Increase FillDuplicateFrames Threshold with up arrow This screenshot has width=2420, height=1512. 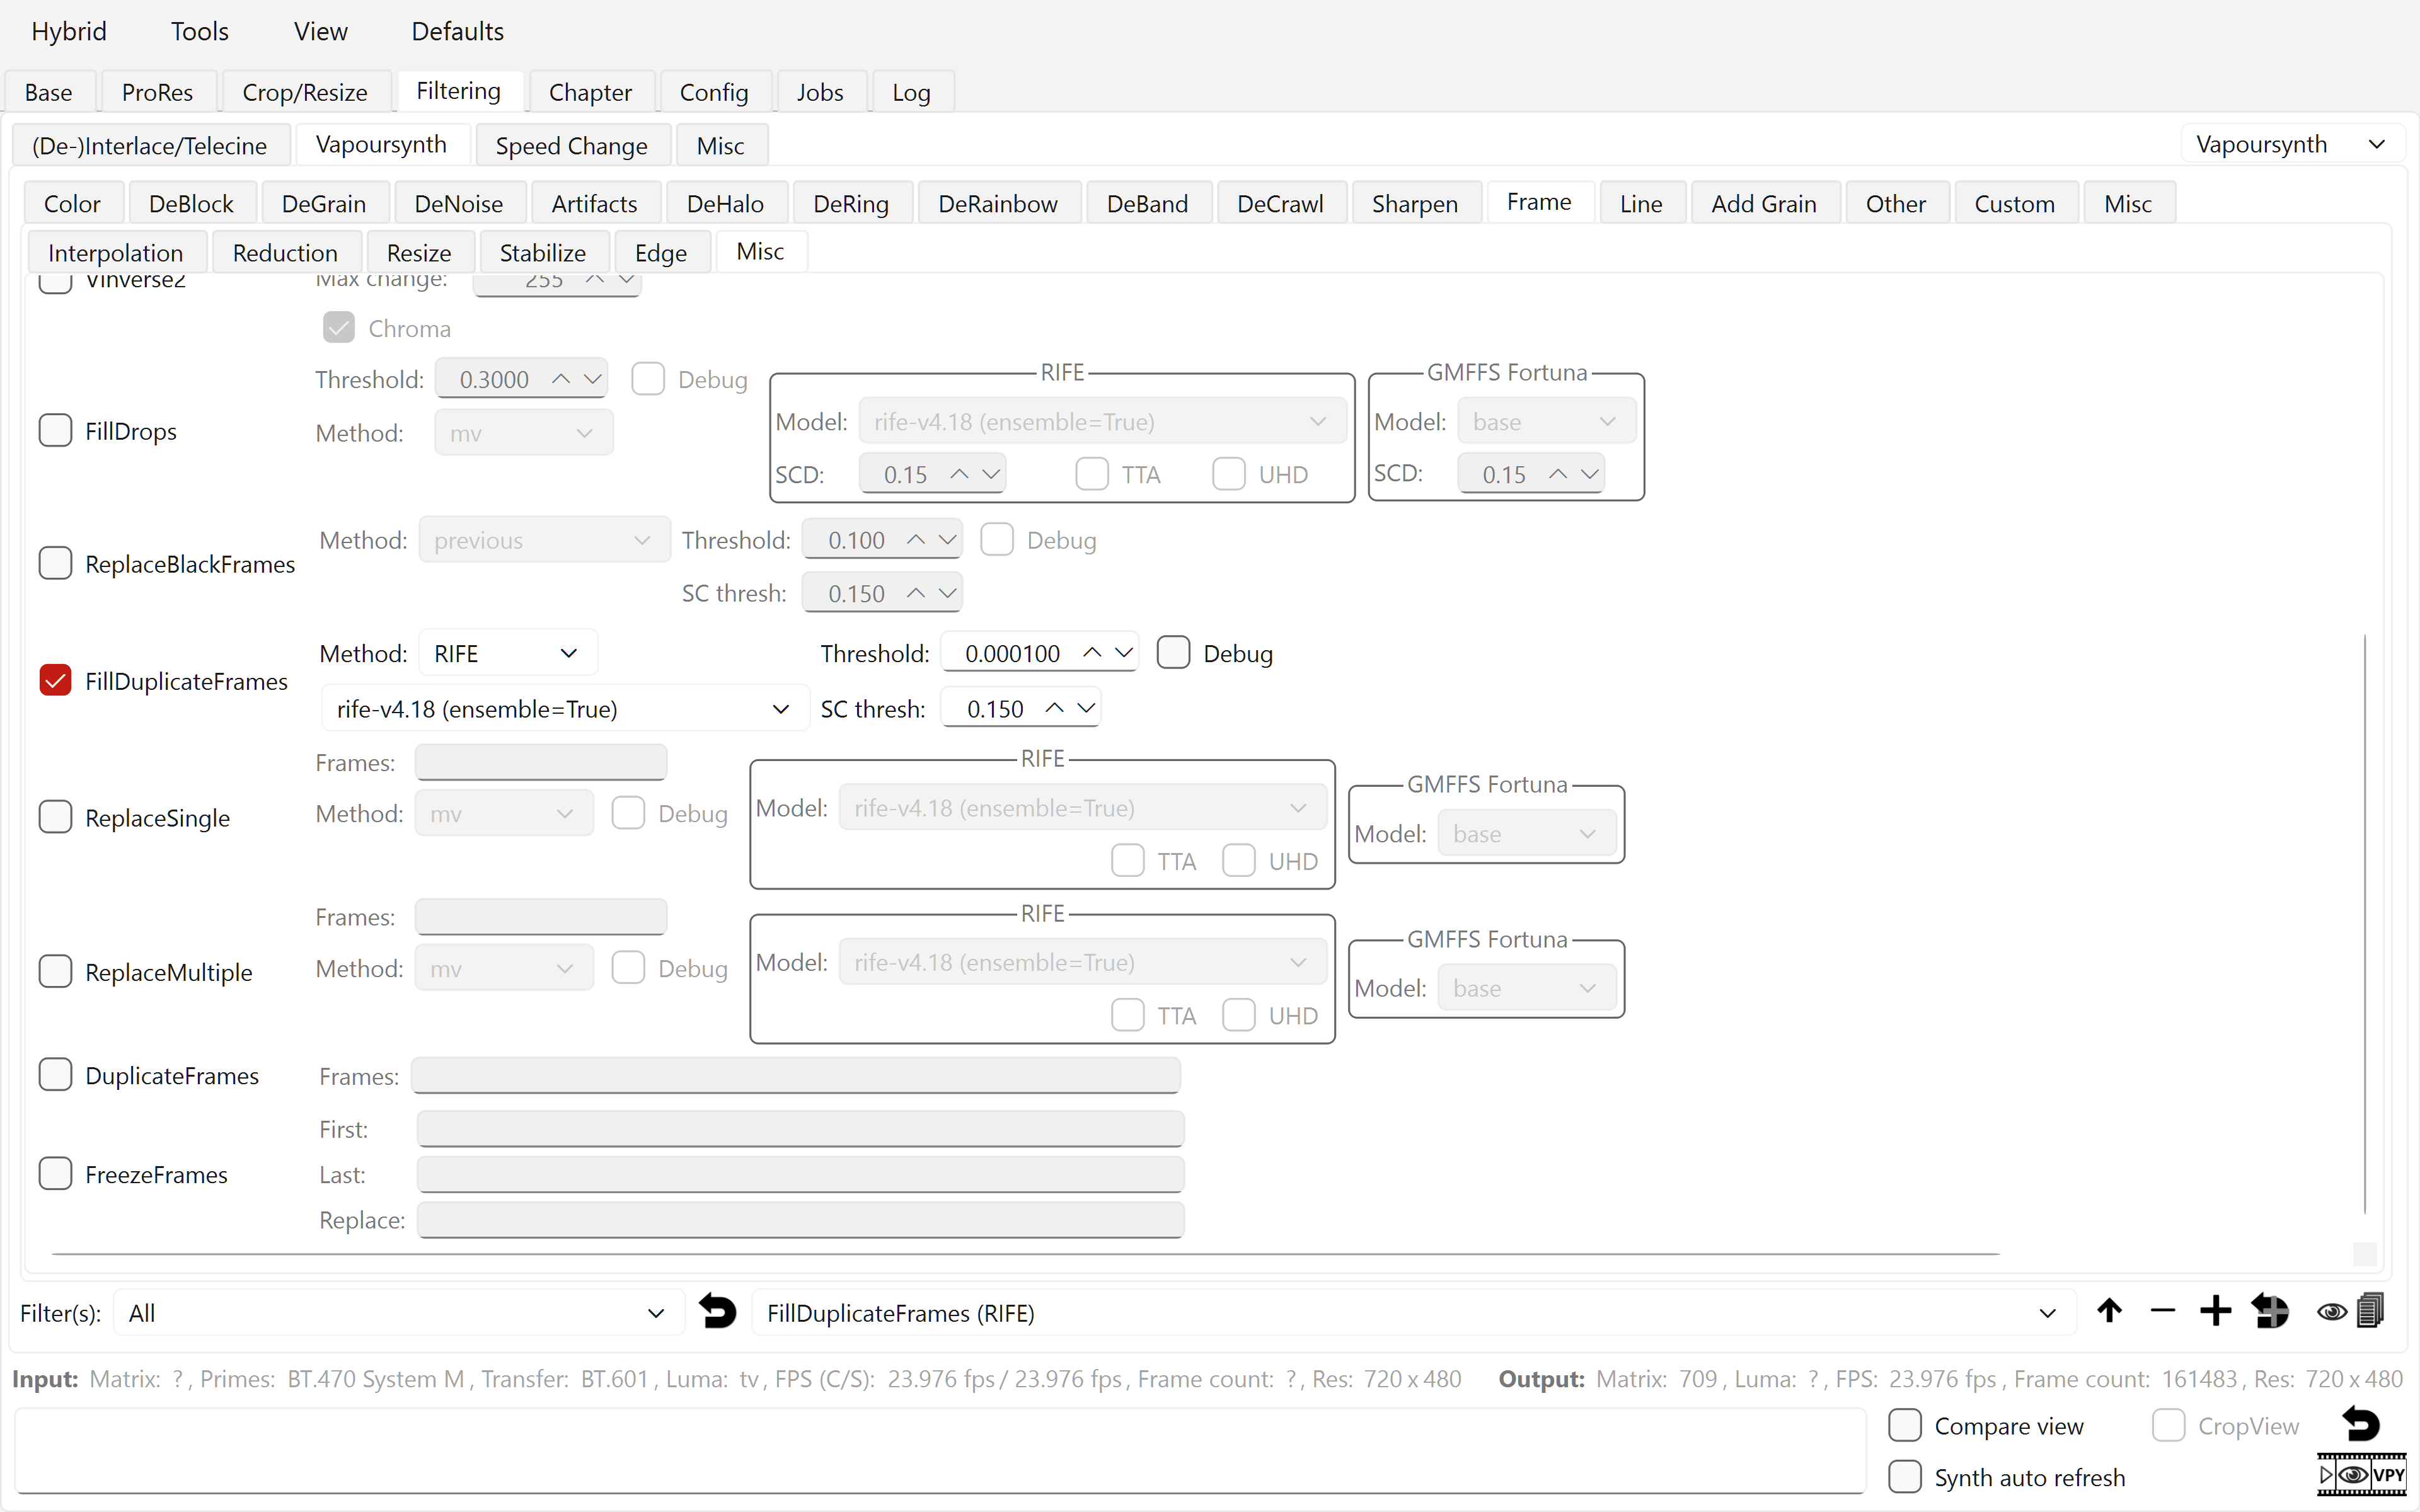coord(1092,652)
